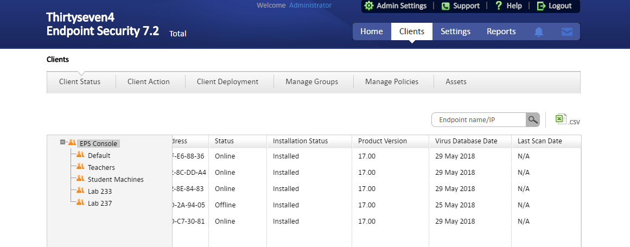The image size is (630, 247).
Task: Open Client Deployment sub-tab
Action: click(x=227, y=82)
